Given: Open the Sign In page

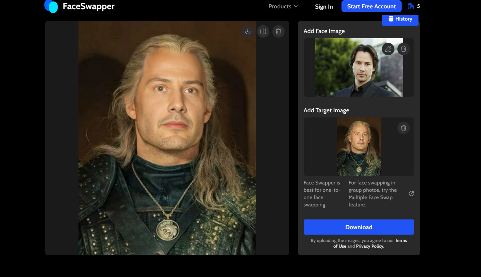Looking at the screenshot, I should point(324,7).
